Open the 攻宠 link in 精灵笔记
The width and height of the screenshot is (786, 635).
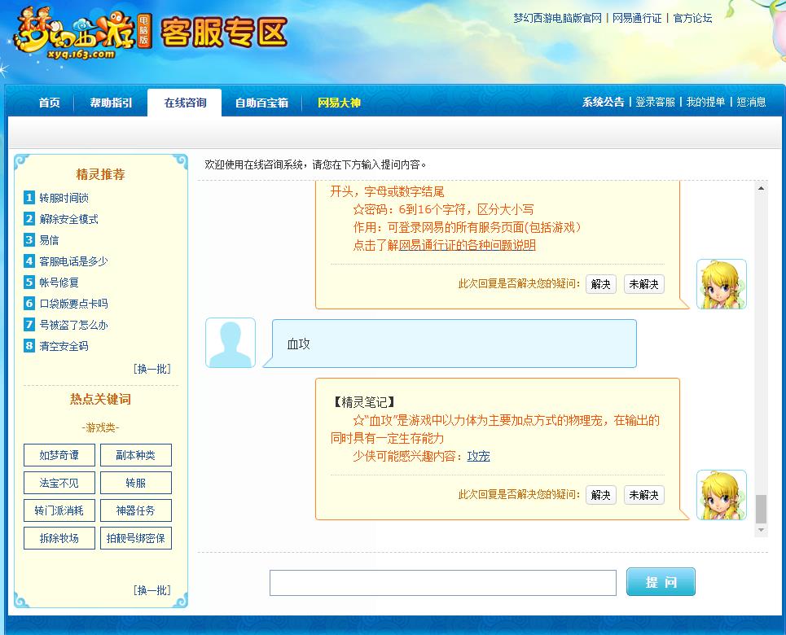(x=479, y=455)
